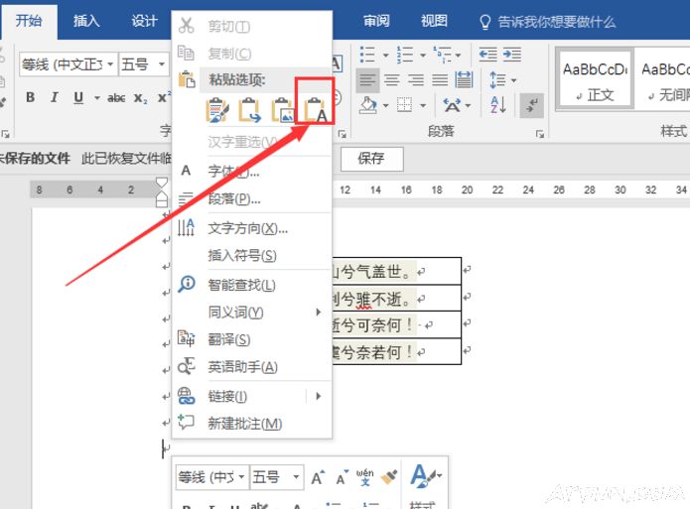Screen dimensions: 690x509
Task: Toggle Italic formatting in ribbon
Action: 54,97
